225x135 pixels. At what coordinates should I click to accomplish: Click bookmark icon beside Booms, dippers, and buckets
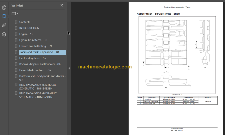coord(16,64)
